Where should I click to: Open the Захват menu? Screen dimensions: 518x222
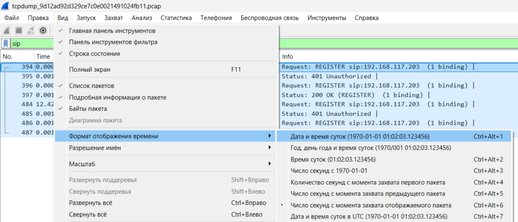pos(114,18)
